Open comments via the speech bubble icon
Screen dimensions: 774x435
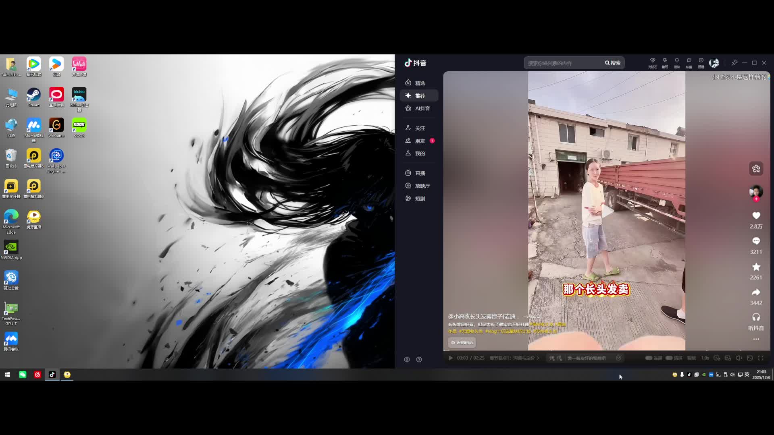point(756,241)
